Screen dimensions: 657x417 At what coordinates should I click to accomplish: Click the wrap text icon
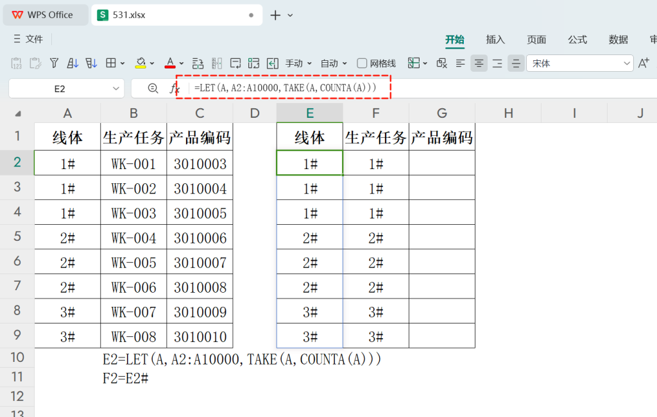point(235,63)
